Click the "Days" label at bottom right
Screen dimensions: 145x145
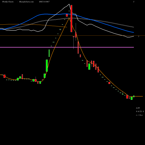click(141, 115)
